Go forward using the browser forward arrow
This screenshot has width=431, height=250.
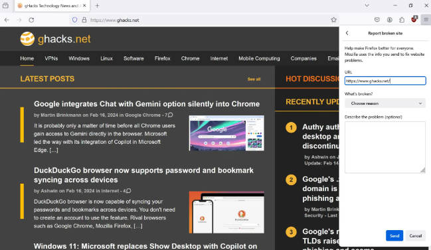(19, 20)
